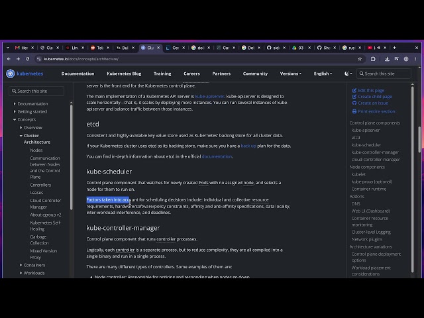Reload the page with the refresh icon
The height and width of the screenshot is (318, 424).
click(x=27, y=59)
